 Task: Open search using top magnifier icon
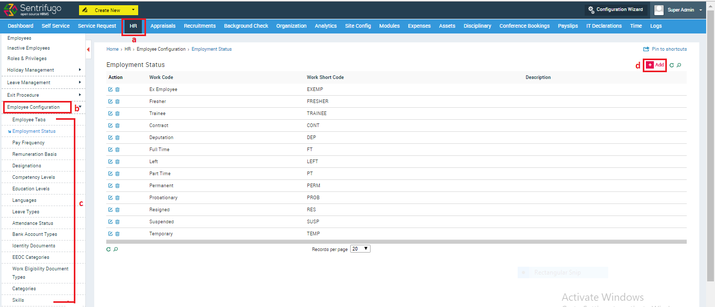[679, 65]
